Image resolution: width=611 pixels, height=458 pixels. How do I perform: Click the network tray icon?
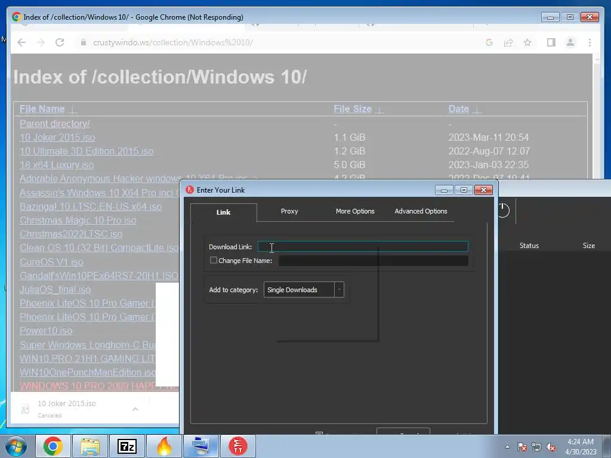point(536,447)
